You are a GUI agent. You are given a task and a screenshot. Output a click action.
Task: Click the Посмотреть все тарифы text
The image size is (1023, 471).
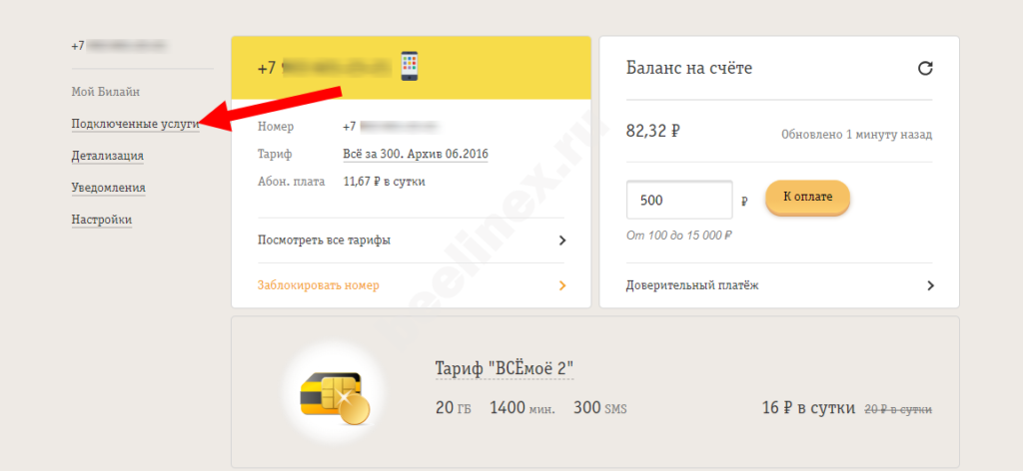(x=324, y=240)
